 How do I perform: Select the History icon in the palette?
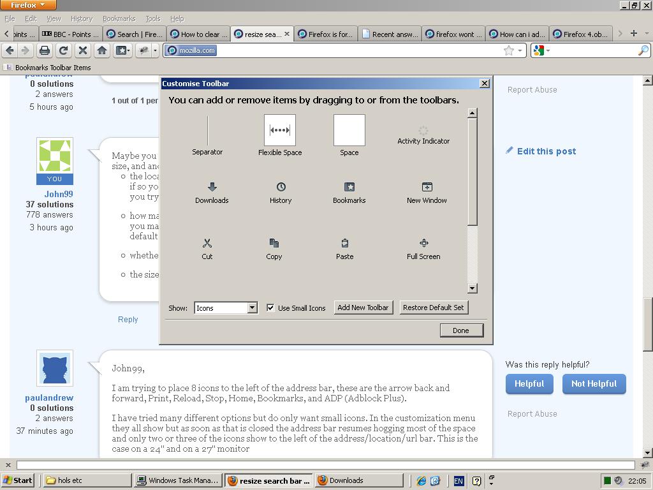click(281, 193)
